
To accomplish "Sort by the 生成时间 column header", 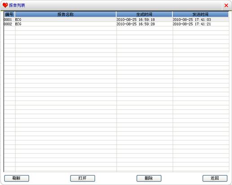I will click(x=144, y=14).
